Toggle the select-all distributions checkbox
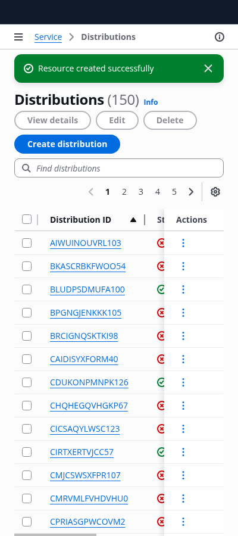The width and height of the screenshot is (238, 536). click(x=27, y=219)
